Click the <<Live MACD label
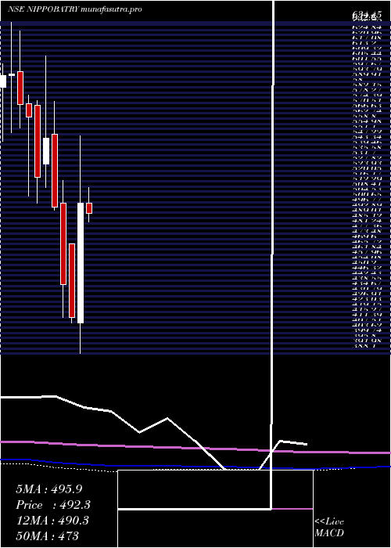This screenshot has width=391, height=548. (329, 528)
